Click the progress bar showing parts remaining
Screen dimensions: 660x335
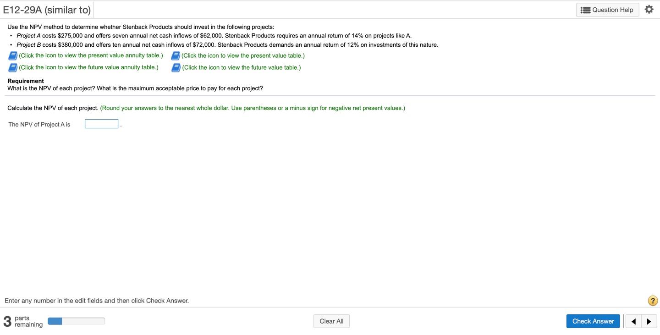(76, 321)
